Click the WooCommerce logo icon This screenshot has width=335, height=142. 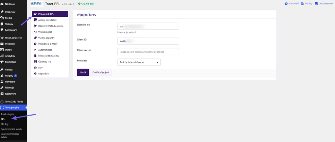point(2,38)
